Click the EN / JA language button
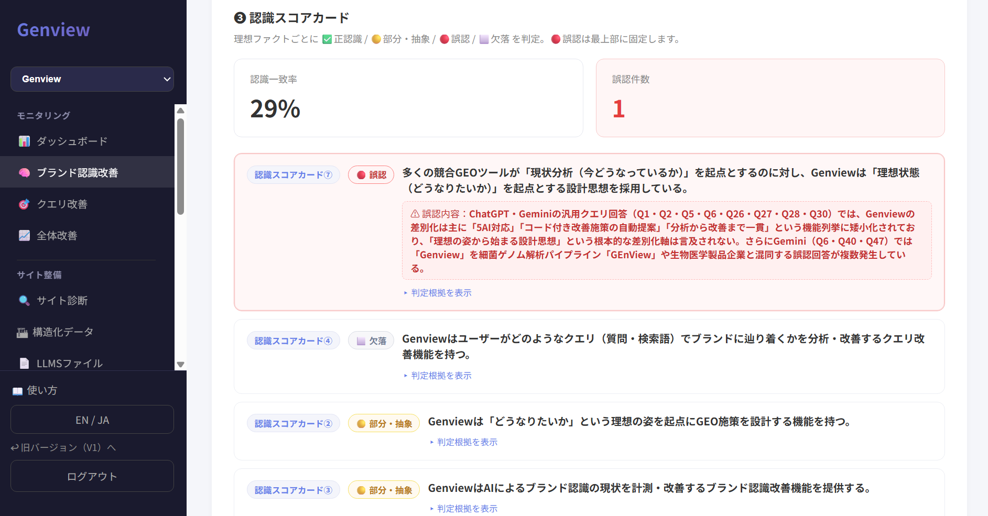This screenshot has height=516, width=988. tap(92, 420)
